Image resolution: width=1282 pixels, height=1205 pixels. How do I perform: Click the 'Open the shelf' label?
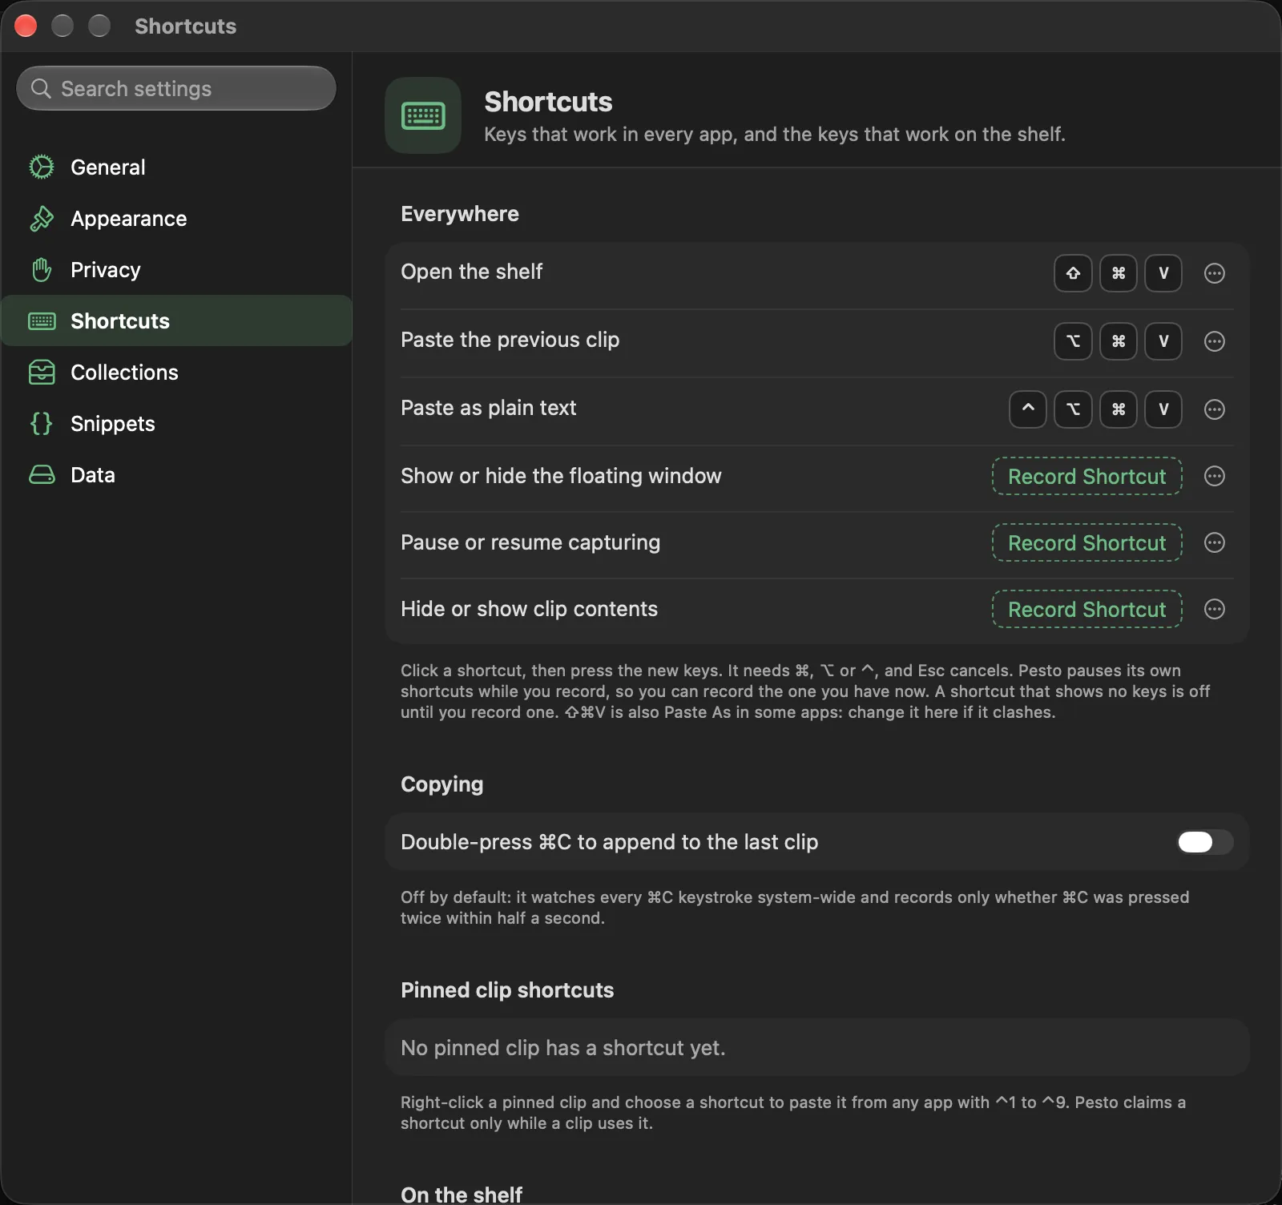pos(472,272)
